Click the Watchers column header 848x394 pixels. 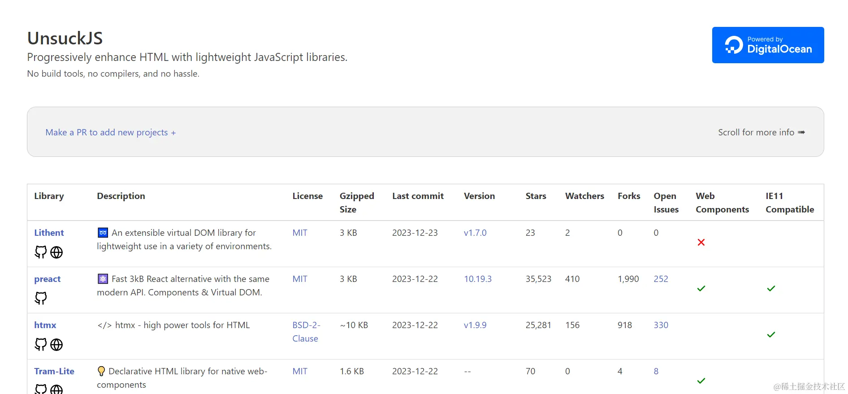point(584,196)
